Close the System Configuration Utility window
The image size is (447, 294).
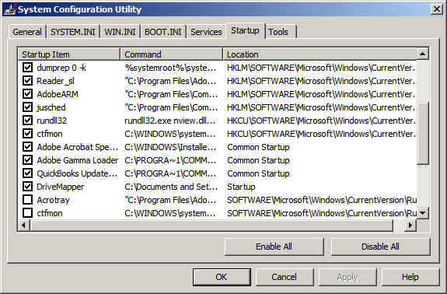click(x=436, y=9)
